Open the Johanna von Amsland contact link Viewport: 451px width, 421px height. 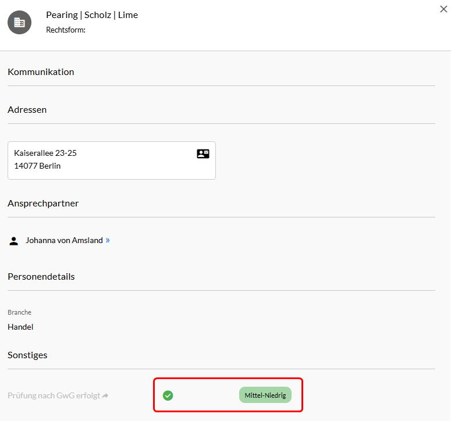pyautogui.click(x=64, y=240)
